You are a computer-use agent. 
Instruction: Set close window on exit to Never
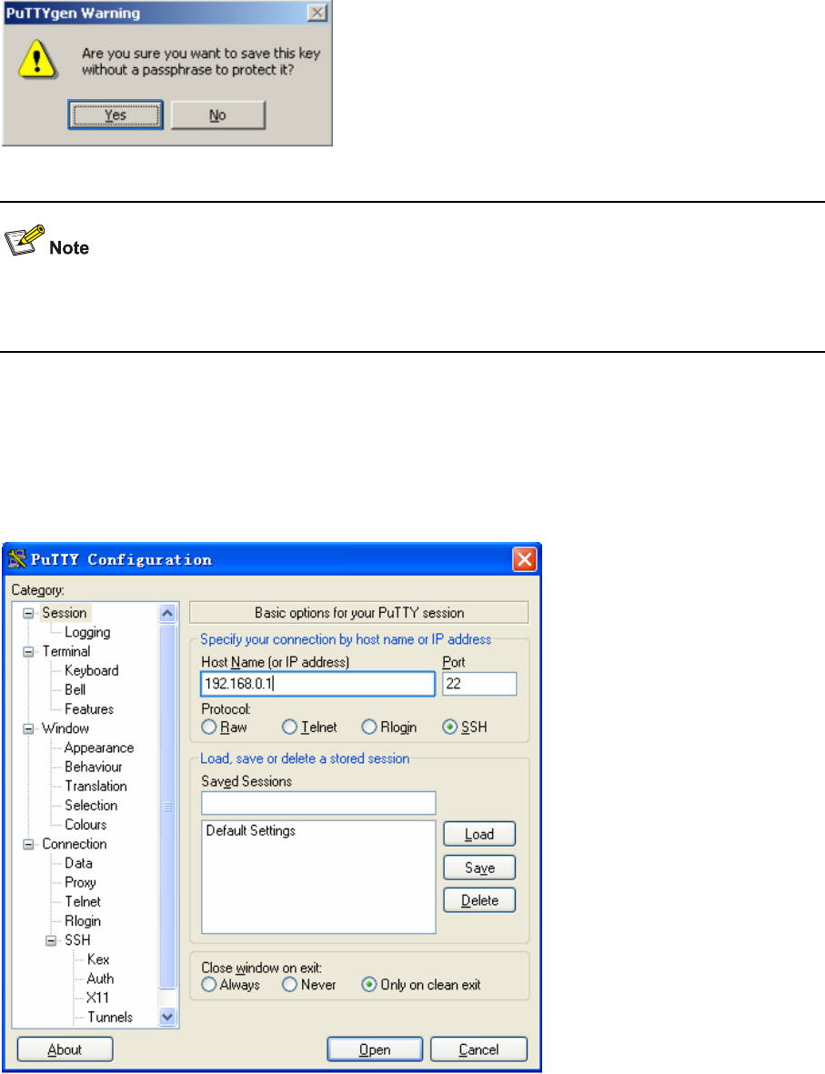pos(309,985)
